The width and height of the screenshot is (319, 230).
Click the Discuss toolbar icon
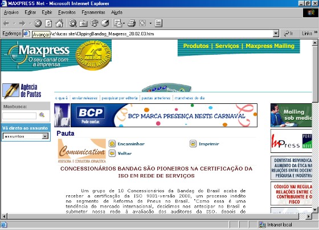click(x=158, y=23)
